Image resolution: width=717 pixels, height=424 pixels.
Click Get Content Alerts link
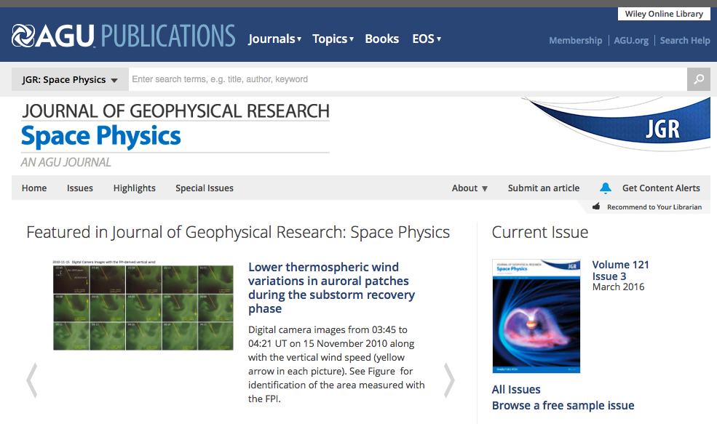click(x=661, y=188)
